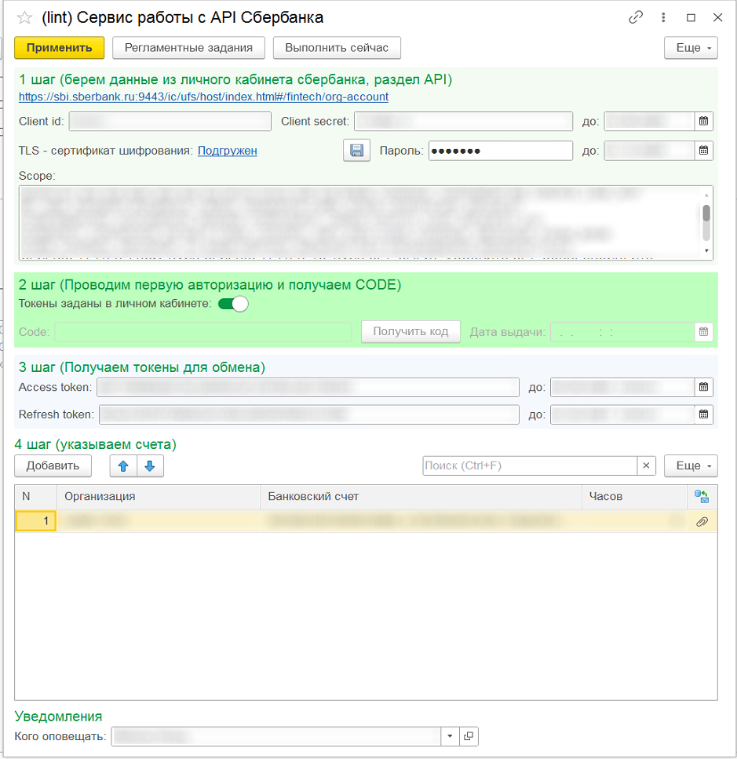737x759 pixels.
Task: Click the Дата выдачи date field
Action: (622, 332)
